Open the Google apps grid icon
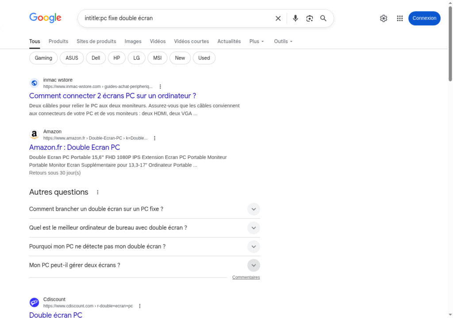 coord(400,18)
